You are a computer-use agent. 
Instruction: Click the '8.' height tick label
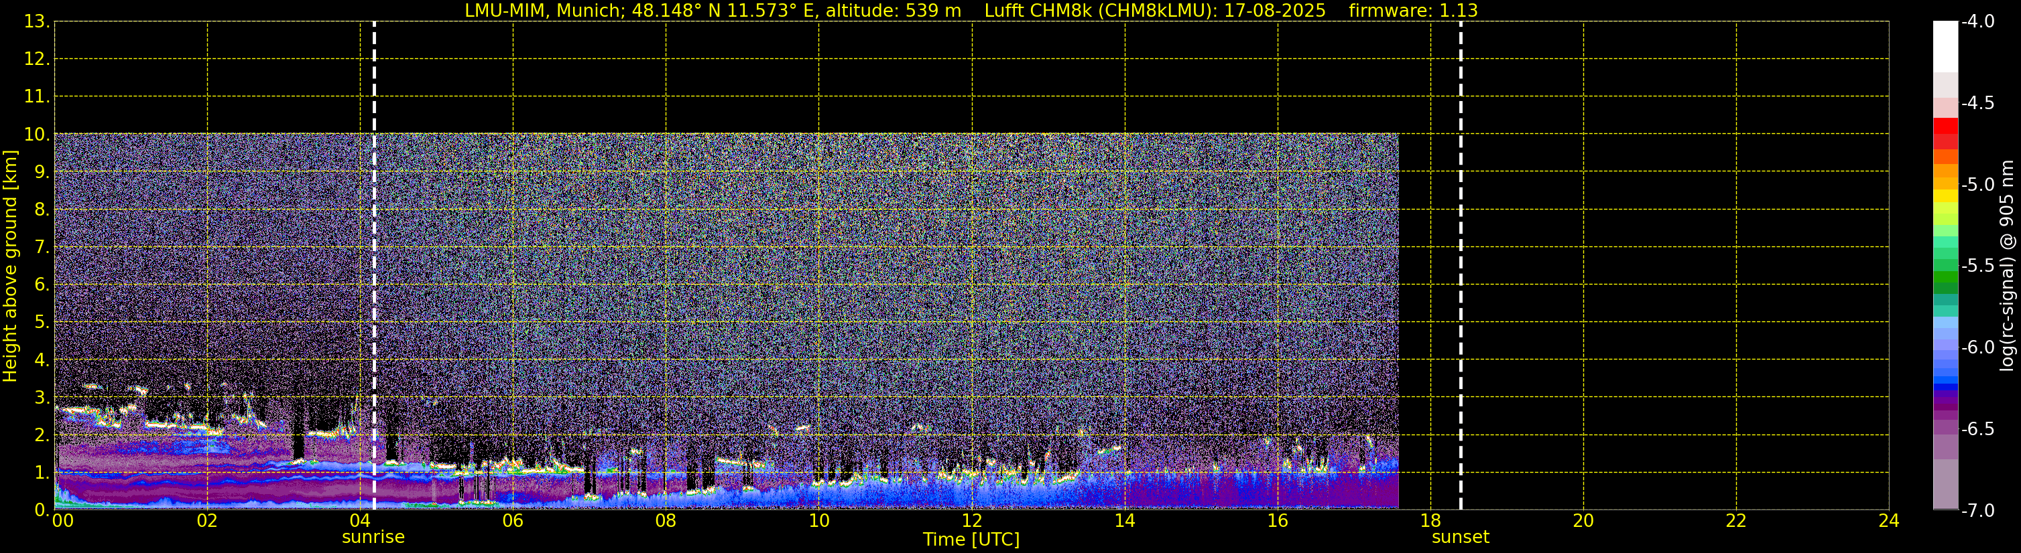[42, 210]
